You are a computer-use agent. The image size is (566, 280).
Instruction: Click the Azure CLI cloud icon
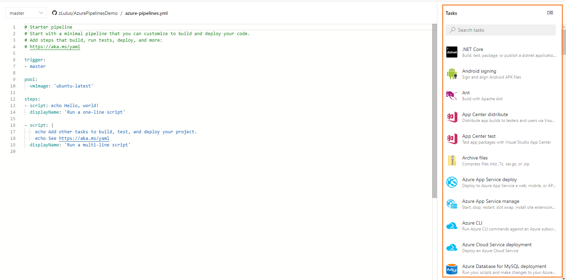click(451, 226)
